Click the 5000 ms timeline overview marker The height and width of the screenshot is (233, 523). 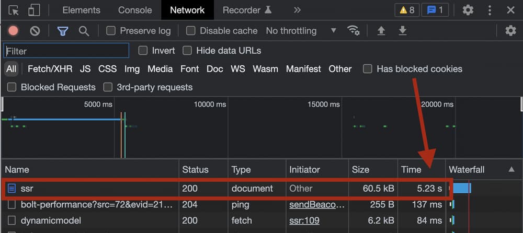pos(98,104)
